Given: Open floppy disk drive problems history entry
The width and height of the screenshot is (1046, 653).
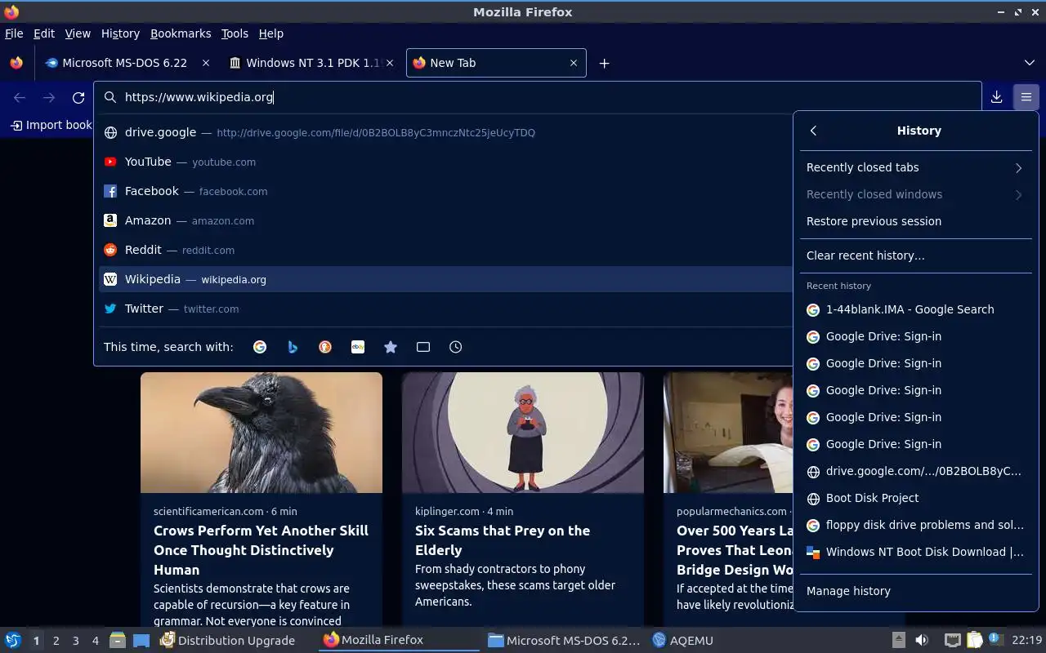Looking at the screenshot, I should pyautogui.click(x=915, y=525).
